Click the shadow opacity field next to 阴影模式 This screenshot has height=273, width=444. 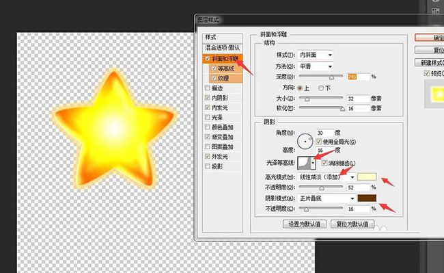[359, 209]
